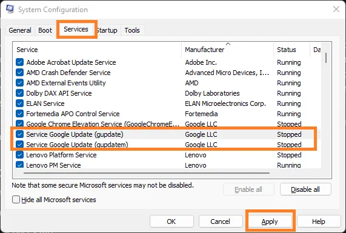Sort by the Status column header

(x=291, y=50)
